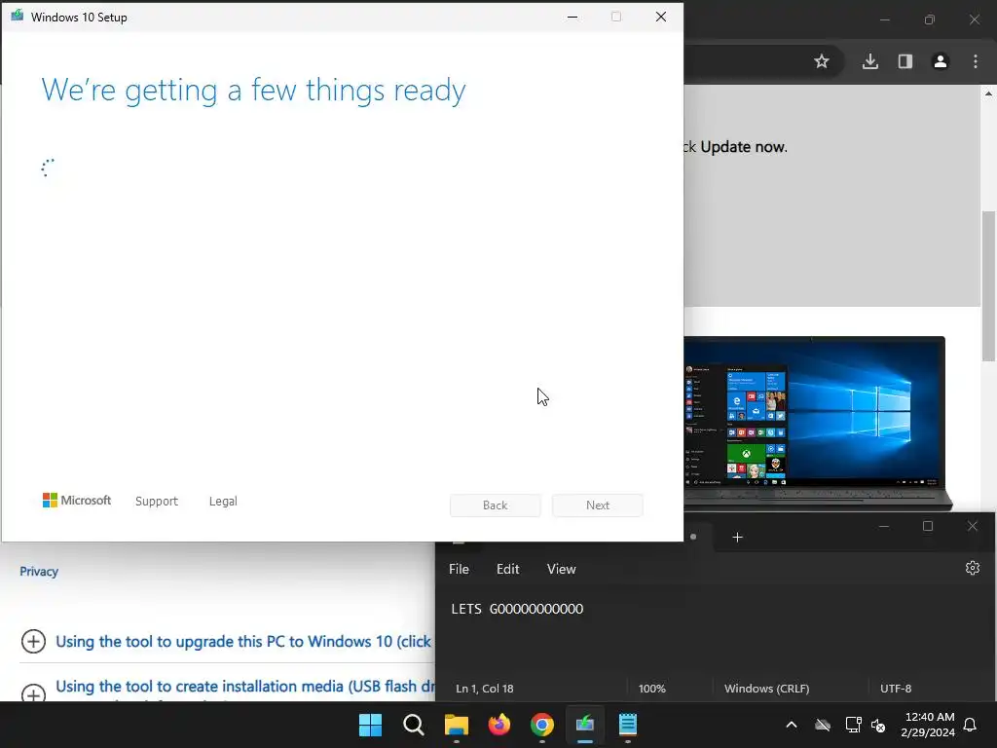Click the unsaved-changes dot on Notepad tab

tap(693, 537)
